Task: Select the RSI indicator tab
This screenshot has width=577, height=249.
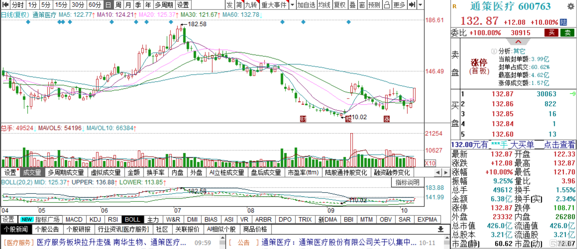Action: pyautogui.click(x=113, y=219)
